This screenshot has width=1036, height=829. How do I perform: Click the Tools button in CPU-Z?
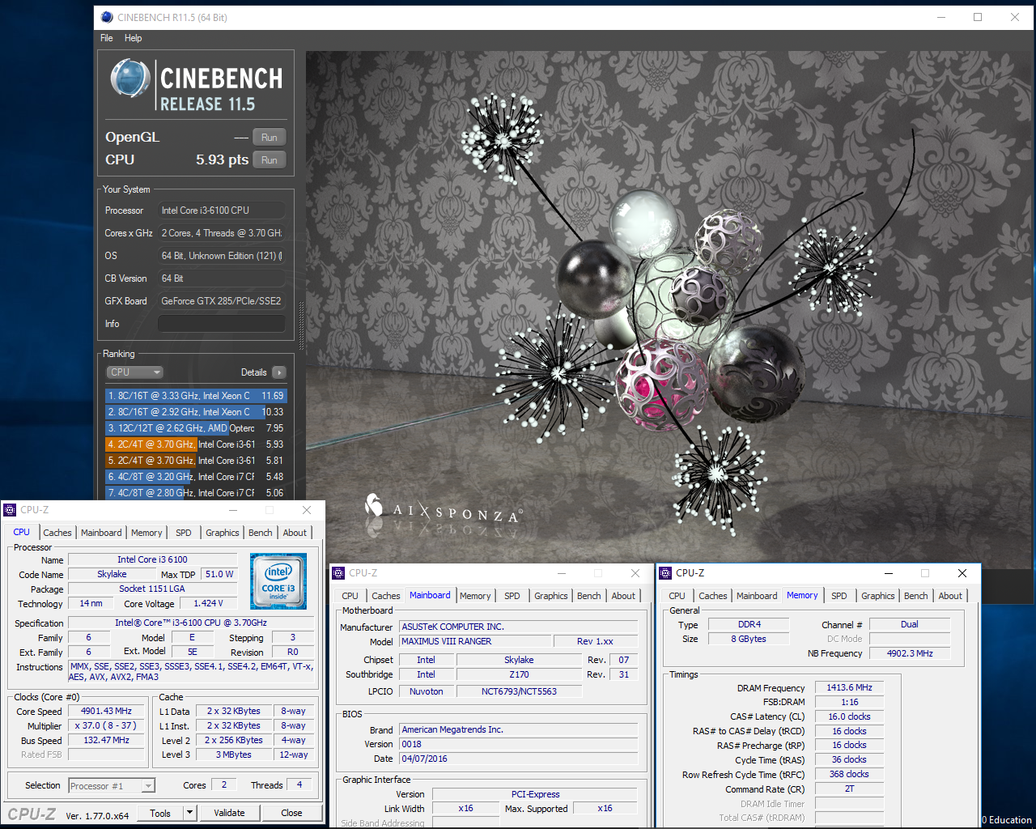160,813
